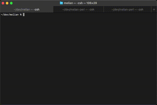Click the window title text starting with melian
This screenshot has width=157, height=105.
coord(68,3)
